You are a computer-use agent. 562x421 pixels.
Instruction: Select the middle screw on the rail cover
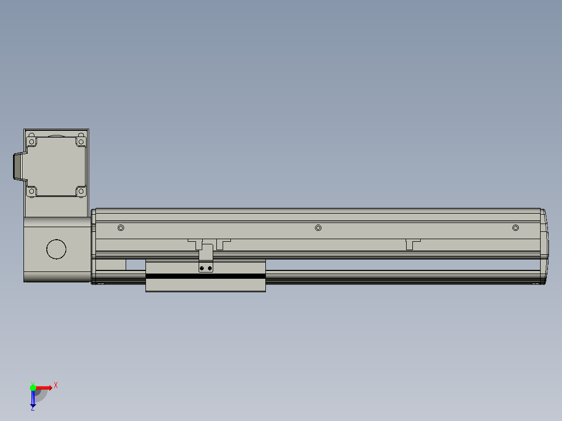[x=318, y=228]
